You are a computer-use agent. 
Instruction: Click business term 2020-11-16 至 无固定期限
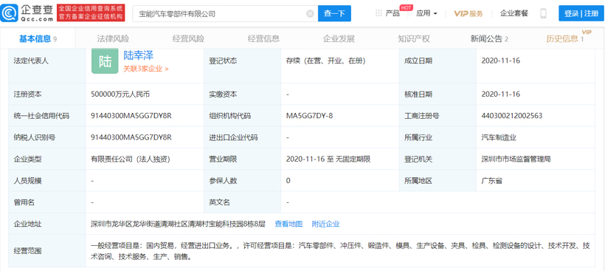tap(328, 159)
